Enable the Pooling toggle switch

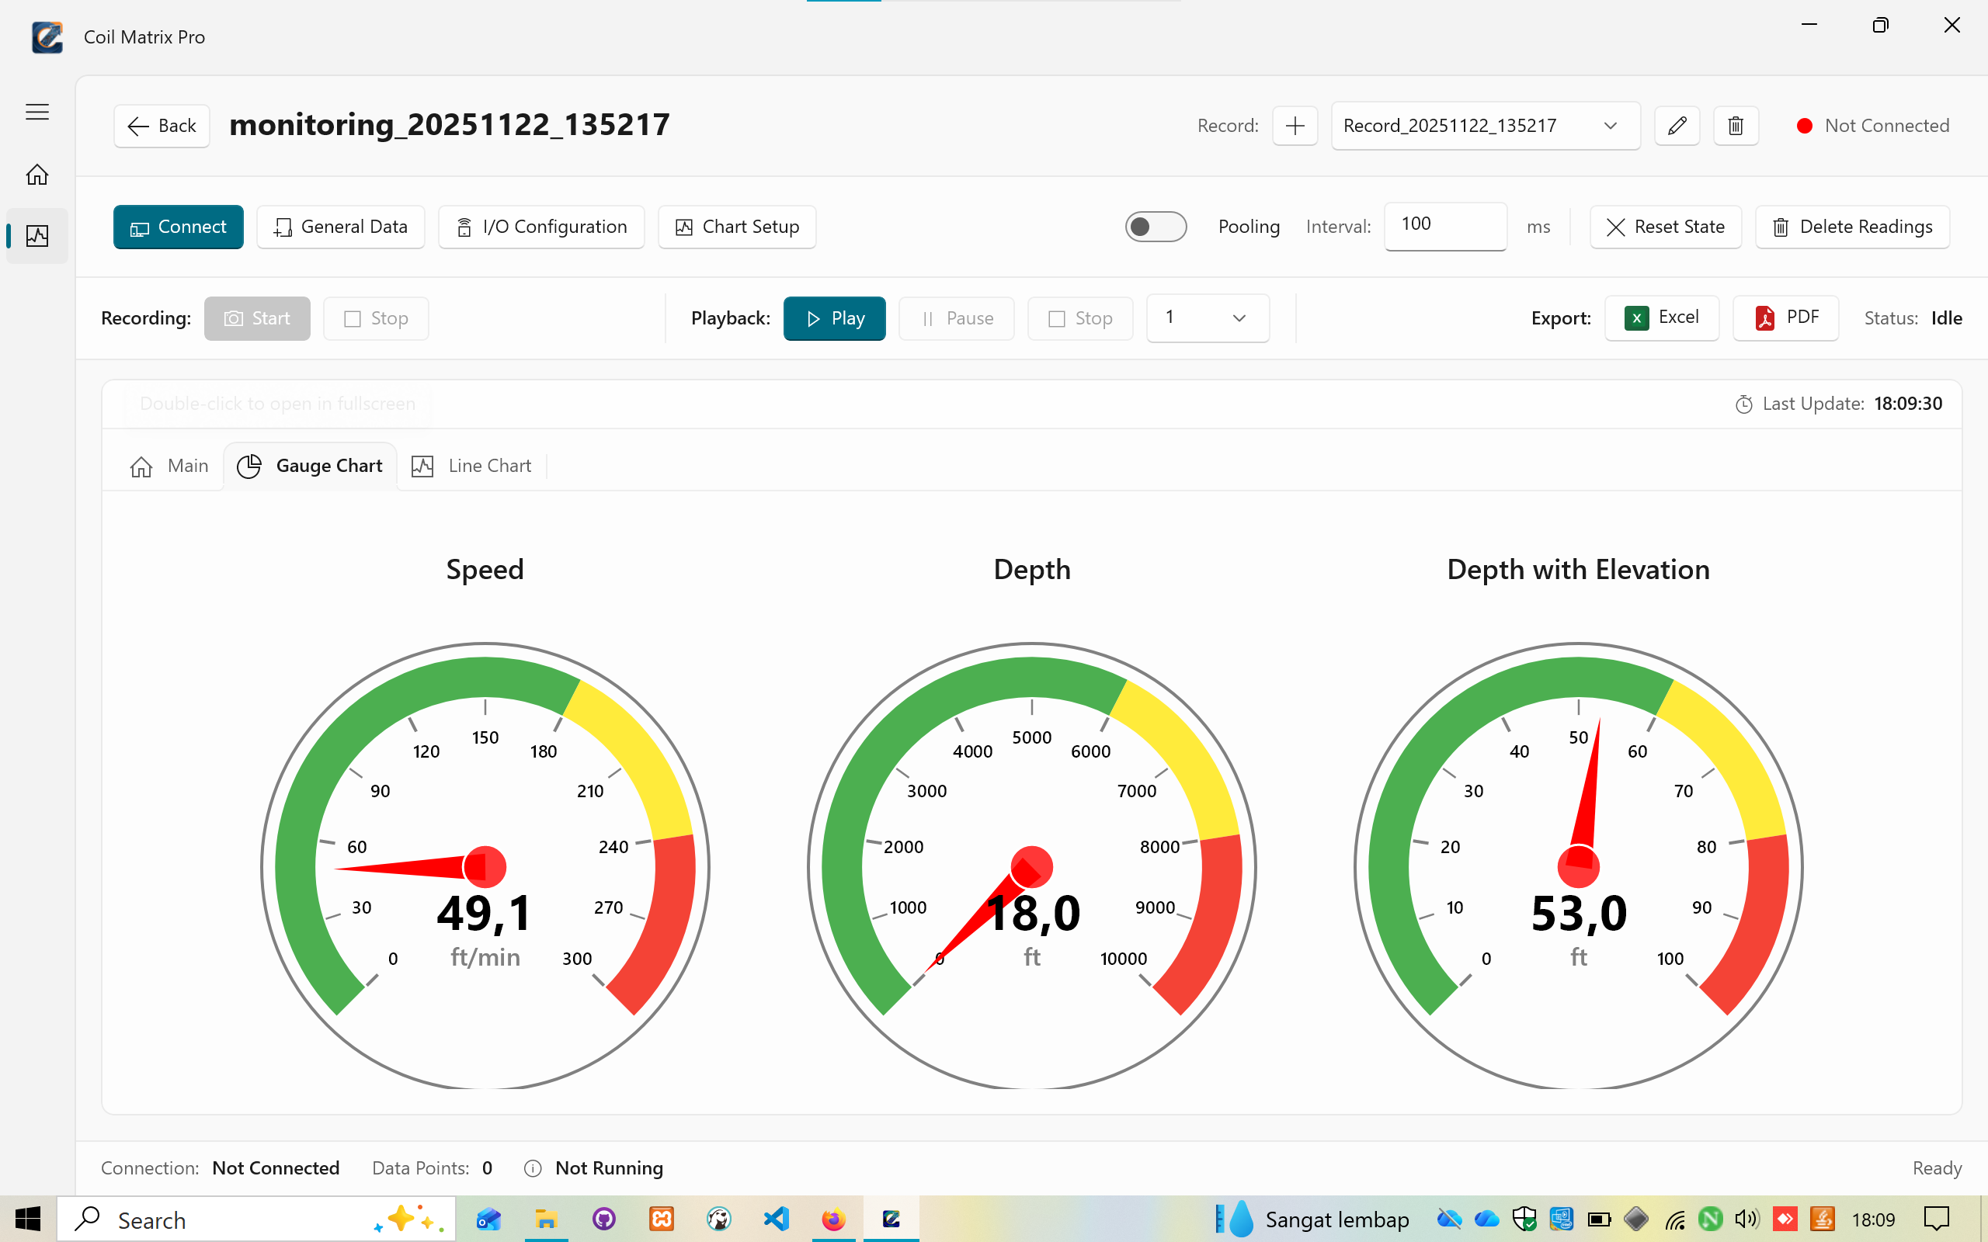tap(1155, 227)
